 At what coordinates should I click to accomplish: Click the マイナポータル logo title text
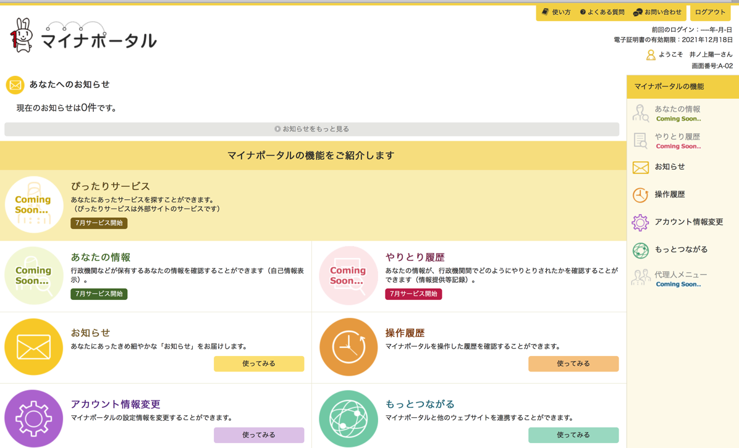pos(99,41)
